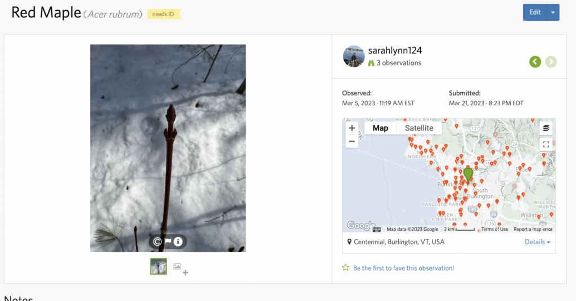Click the flag icon on the photo
The width and height of the screenshot is (576, 301).
point(168,241)
